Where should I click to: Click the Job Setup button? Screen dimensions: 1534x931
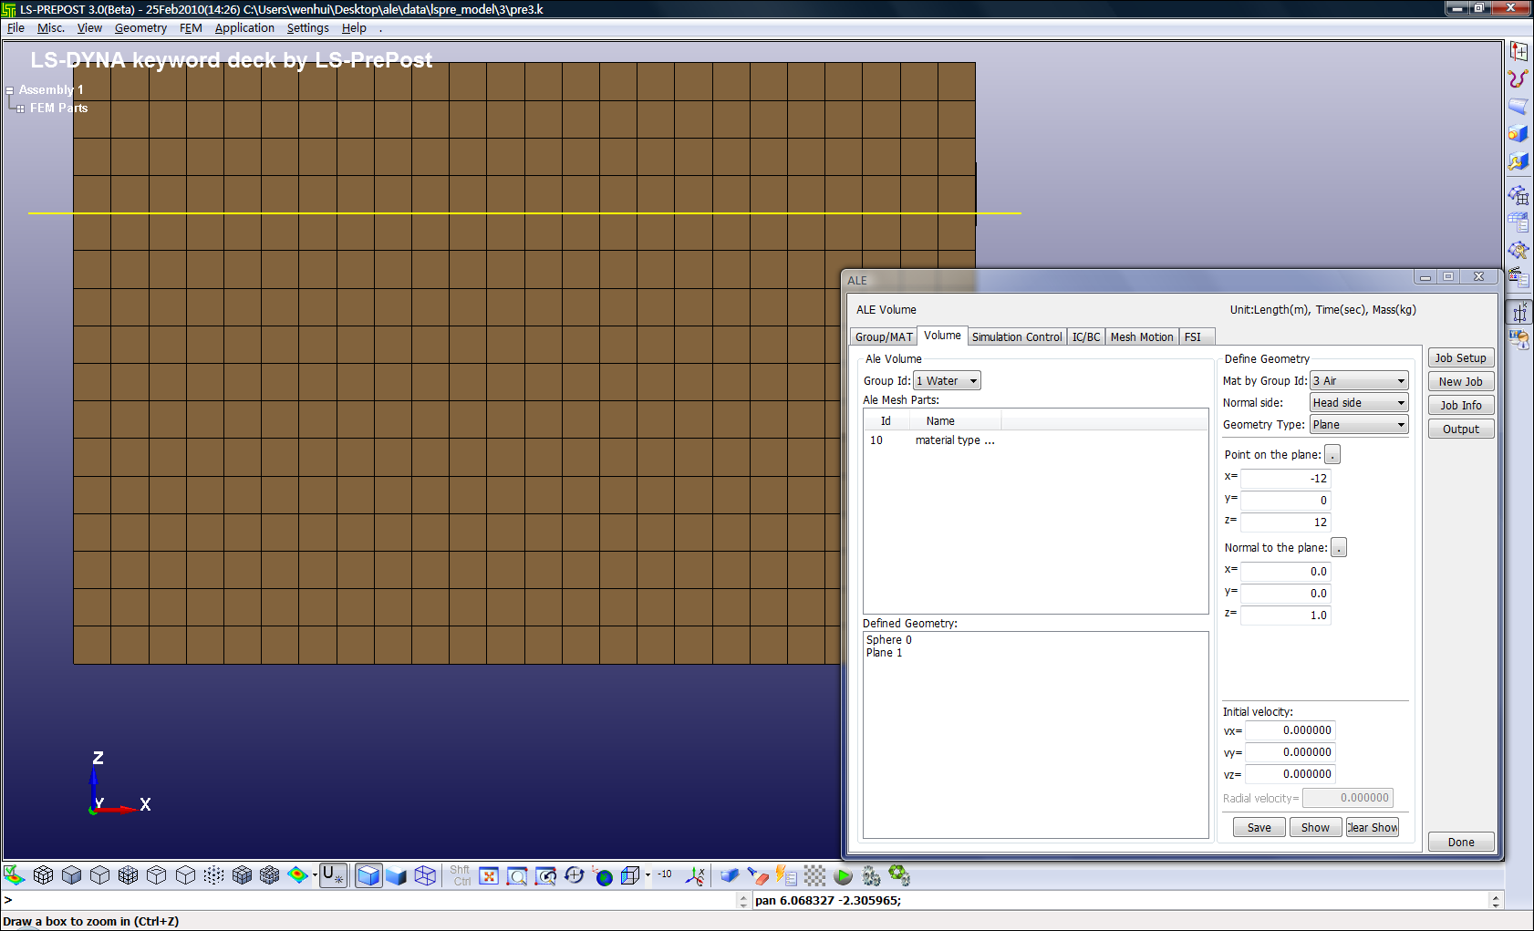point(1460,358)
